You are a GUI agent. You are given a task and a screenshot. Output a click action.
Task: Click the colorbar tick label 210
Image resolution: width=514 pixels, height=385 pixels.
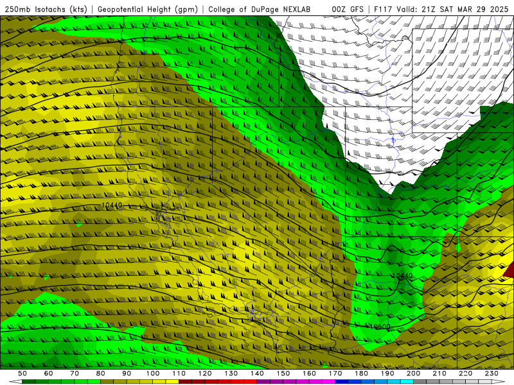tap(439, 373)
